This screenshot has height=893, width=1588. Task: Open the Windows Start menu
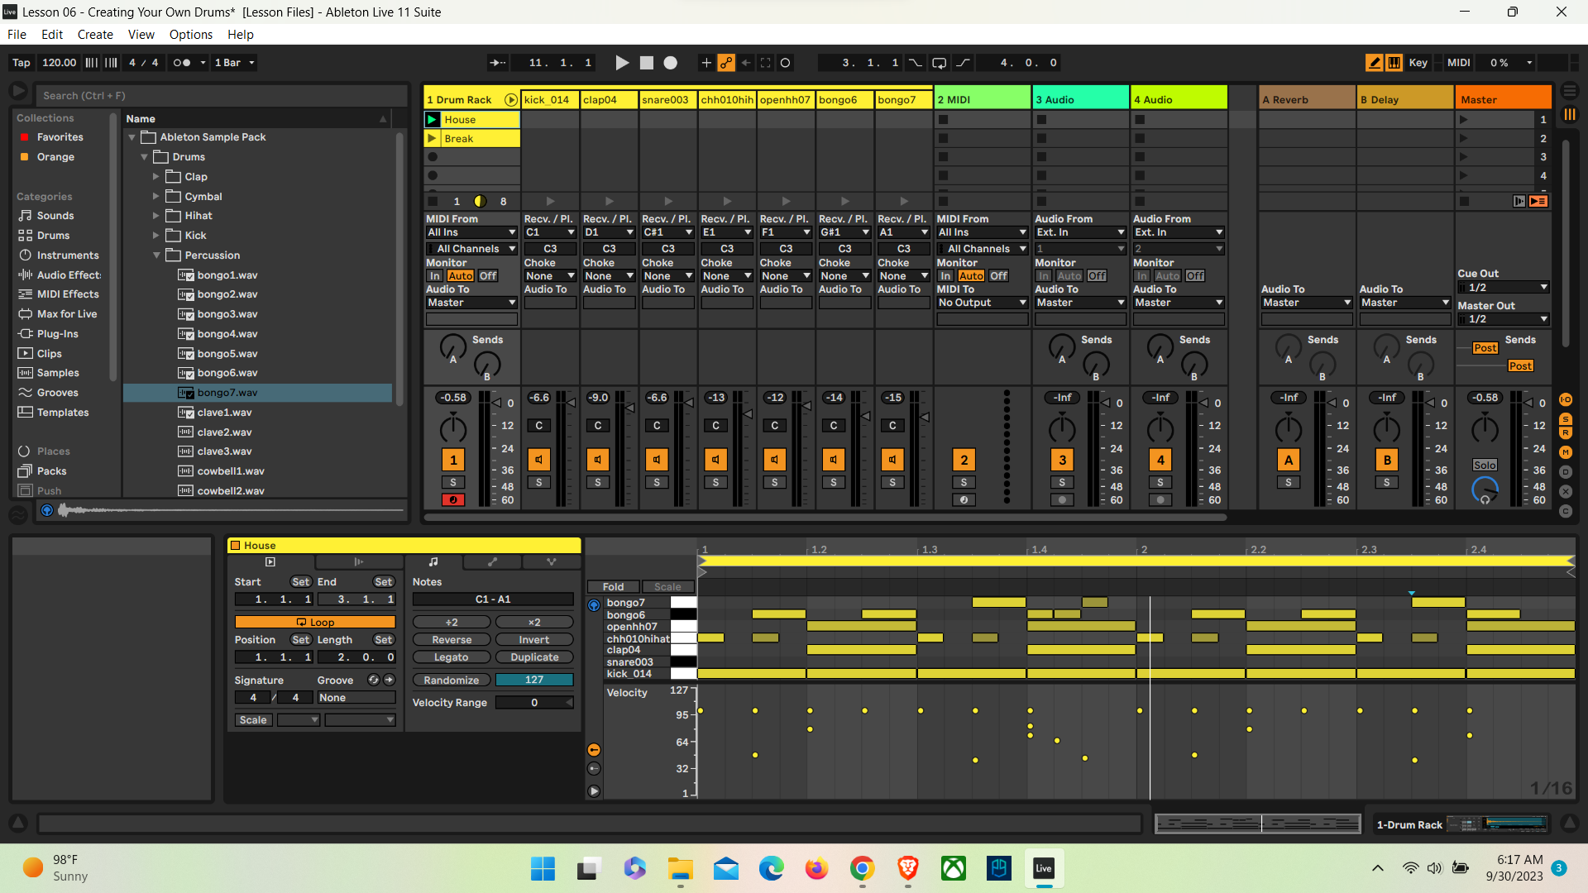pyautogui.click(x=543, y=868)
